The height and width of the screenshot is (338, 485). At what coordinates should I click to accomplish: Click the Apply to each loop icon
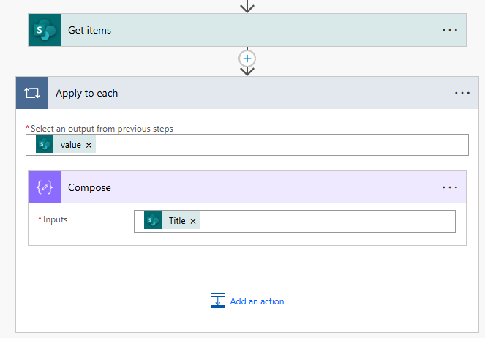32,93
